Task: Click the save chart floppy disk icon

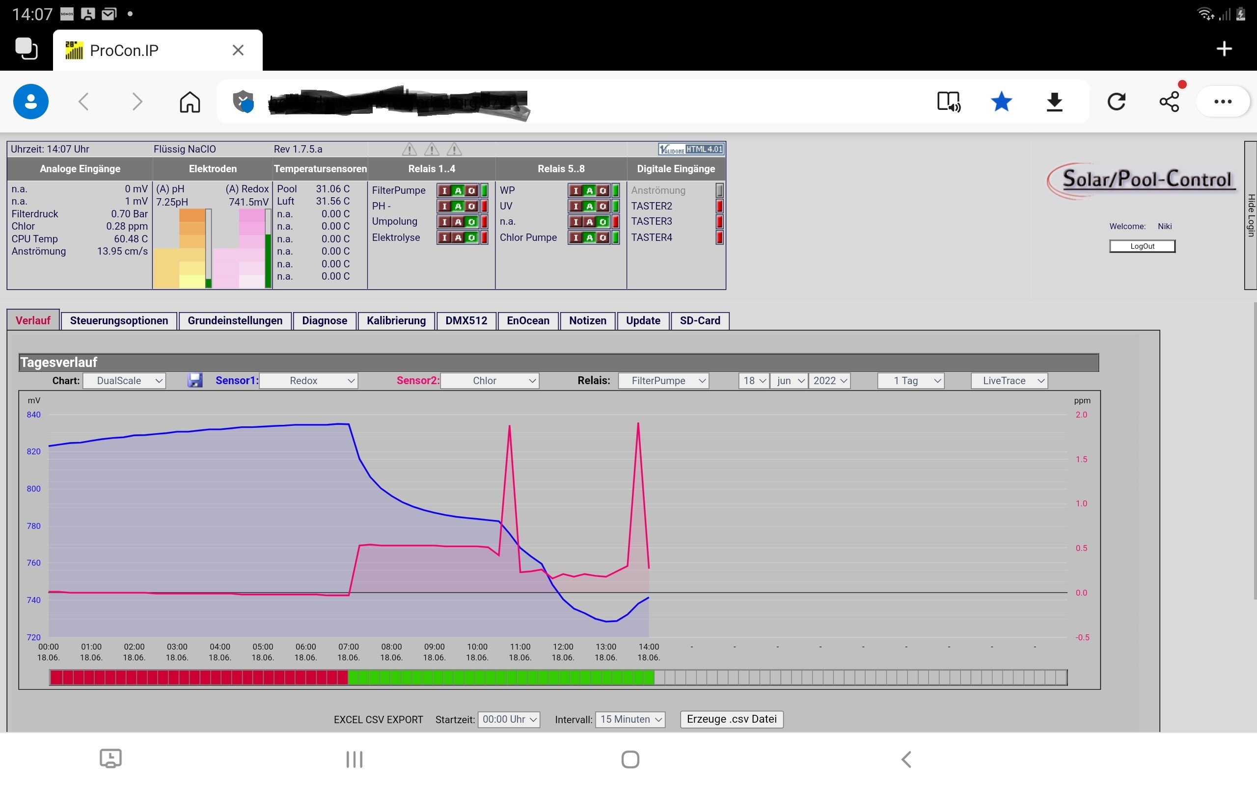Action: [195, 381]
